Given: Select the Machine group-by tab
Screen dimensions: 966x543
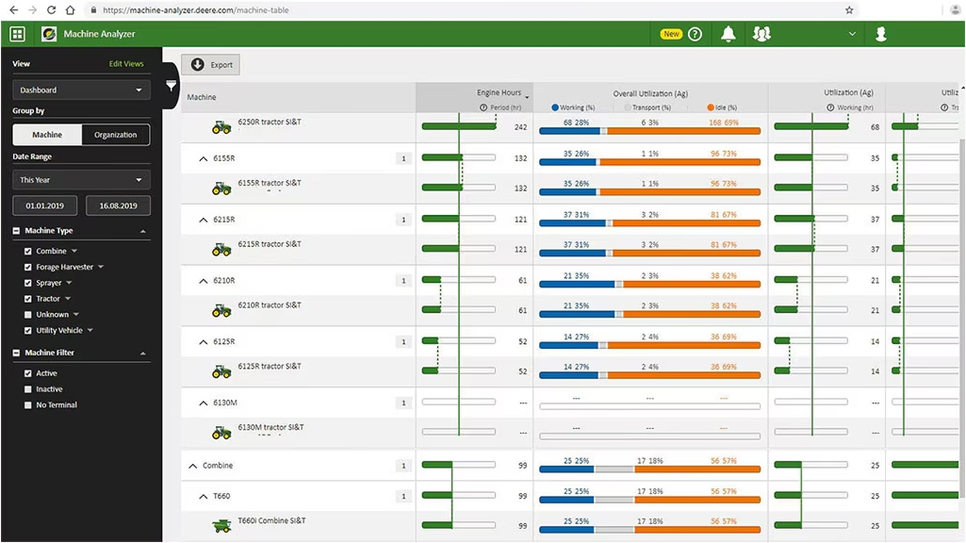Looking at the screenshot, I should pyautogui.click(x=47, y=135).
